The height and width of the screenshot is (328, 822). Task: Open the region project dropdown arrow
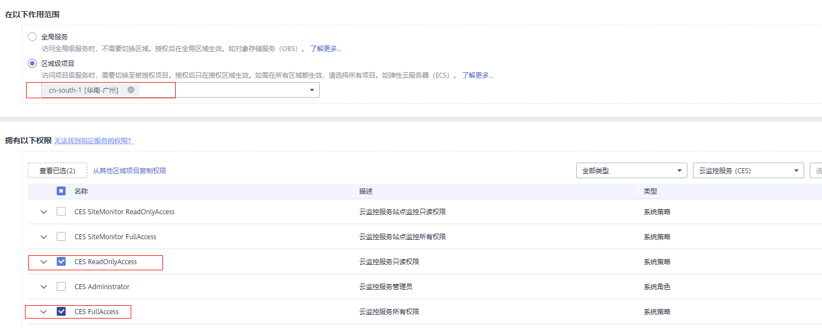click(x=312, y=90)
